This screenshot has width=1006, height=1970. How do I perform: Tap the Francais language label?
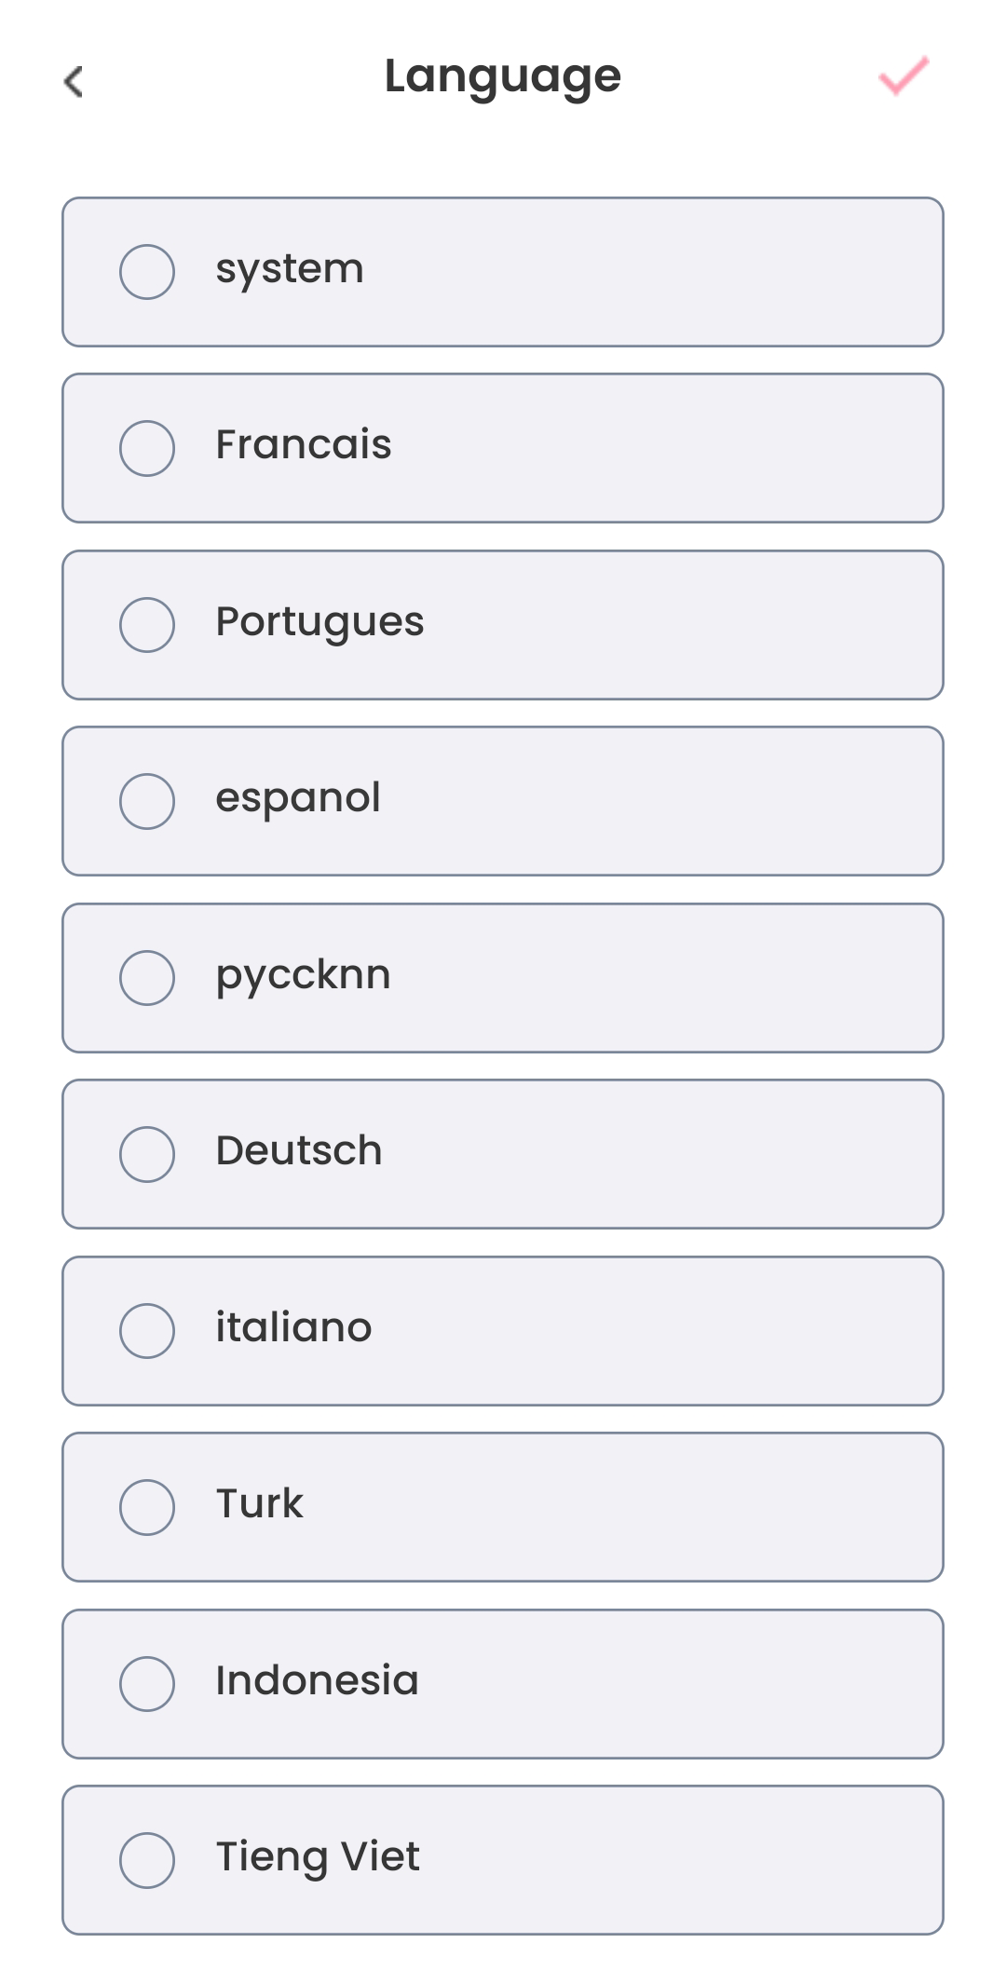(304, 445)
